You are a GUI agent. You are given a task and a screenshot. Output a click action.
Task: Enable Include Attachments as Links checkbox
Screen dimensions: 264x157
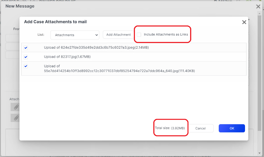click(x=139, y=35)
